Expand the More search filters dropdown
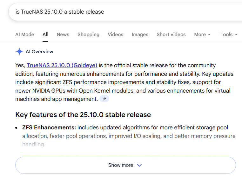The width and height of the screenshot is (242, 176). click(x=202, y=35)
